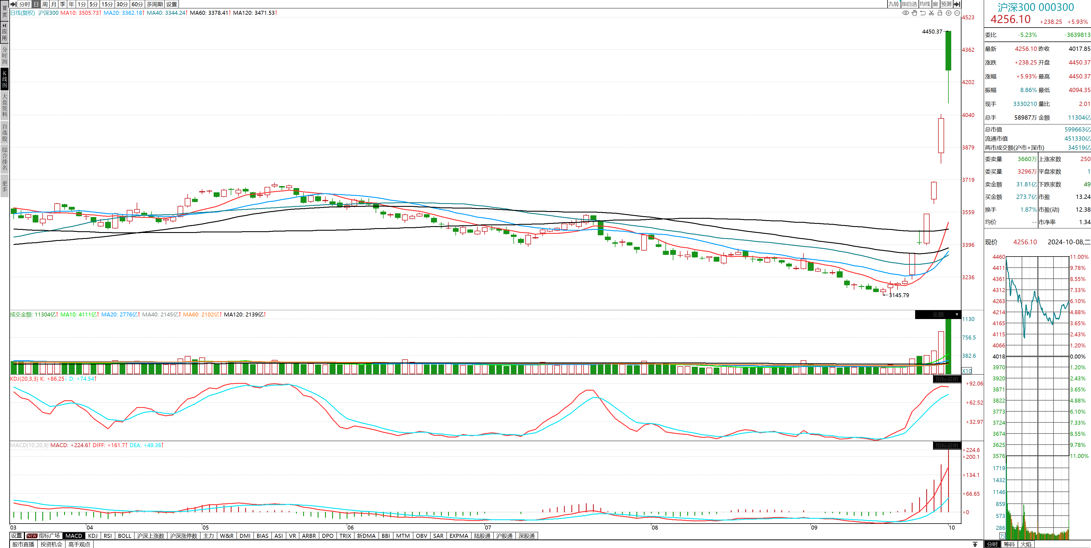Viewport: 1091px width, 548px height.
Task: Select 主力 indicator tab
Action: tap(208, 536)
